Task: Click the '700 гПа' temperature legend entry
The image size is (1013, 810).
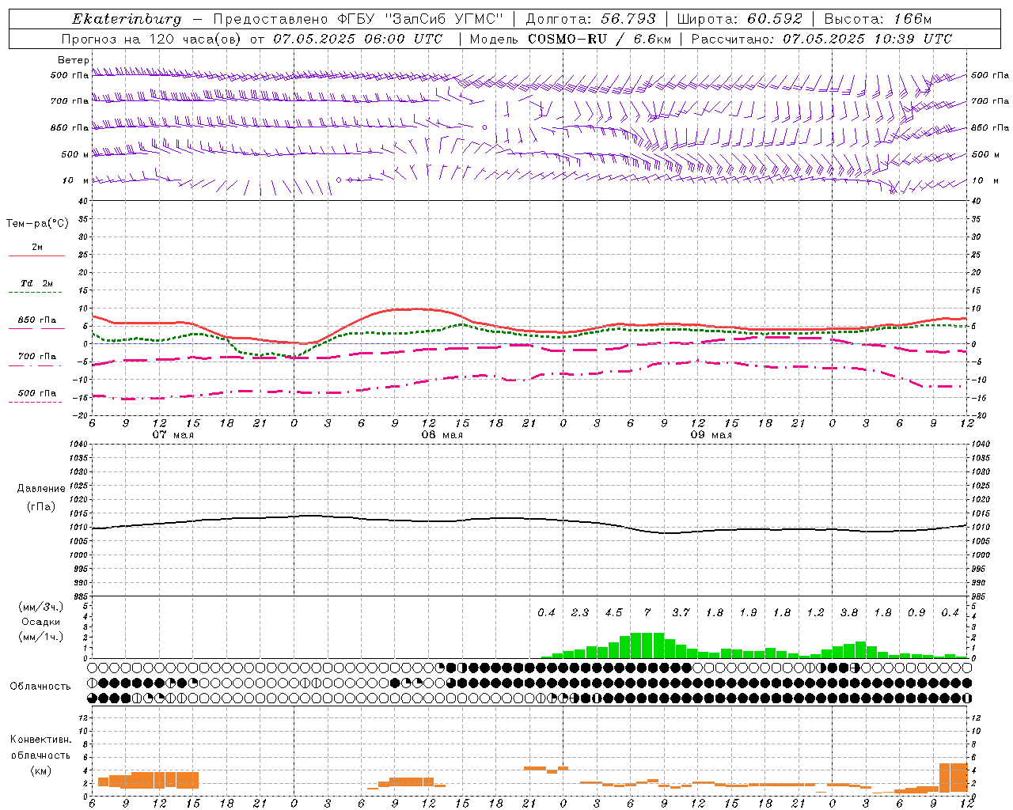Action: click(x=37, y=357)
